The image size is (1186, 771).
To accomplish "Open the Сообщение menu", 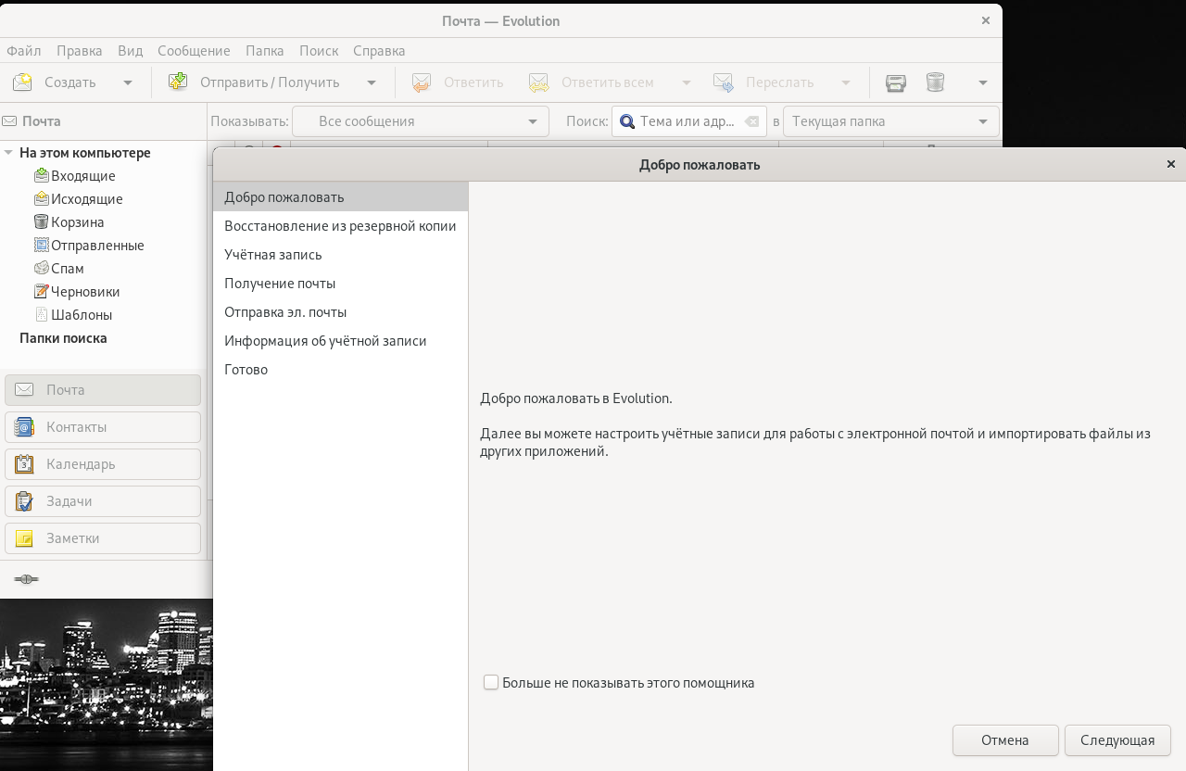I will click(194, 51).
